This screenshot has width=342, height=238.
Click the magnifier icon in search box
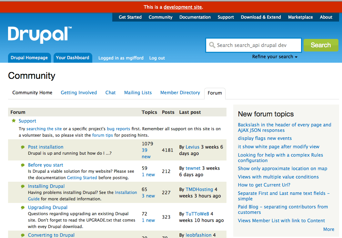[x=212, y=45]
